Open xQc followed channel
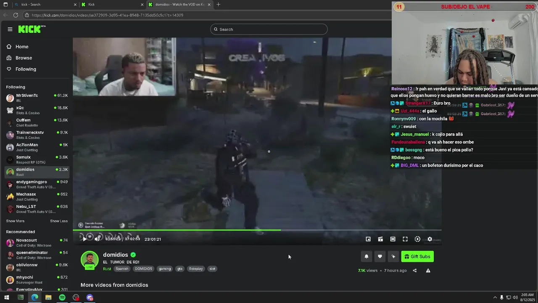 tap(37, 110)
